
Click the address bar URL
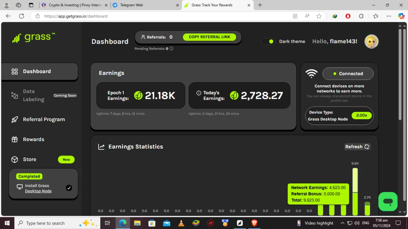76,16
